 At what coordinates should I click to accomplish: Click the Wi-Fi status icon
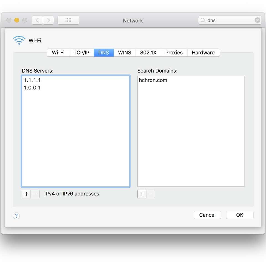(x=19, y=40)
